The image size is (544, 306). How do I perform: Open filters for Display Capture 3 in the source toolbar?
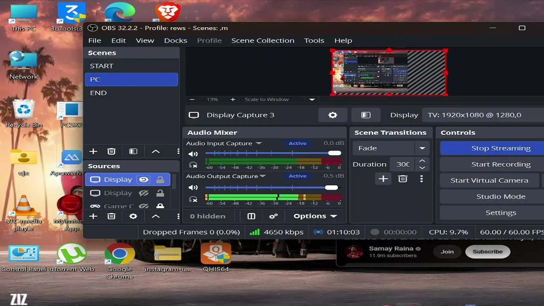366,115
